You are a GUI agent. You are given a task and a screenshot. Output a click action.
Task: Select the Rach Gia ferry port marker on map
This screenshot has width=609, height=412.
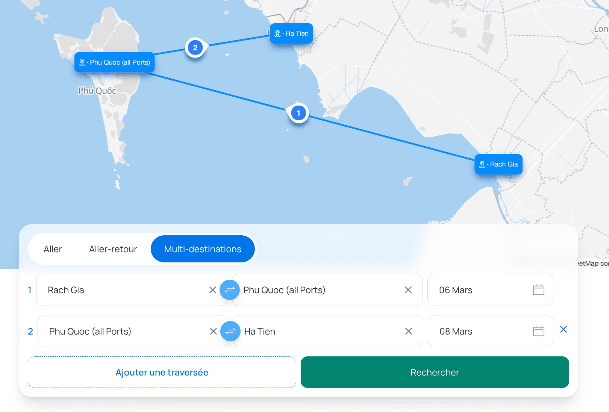point(498,164)
